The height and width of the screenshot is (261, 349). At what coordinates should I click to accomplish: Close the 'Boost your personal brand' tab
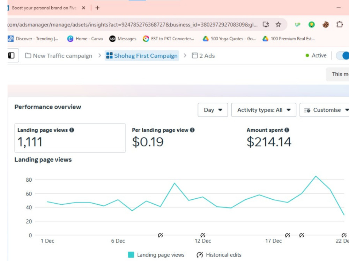coord(83,8)
